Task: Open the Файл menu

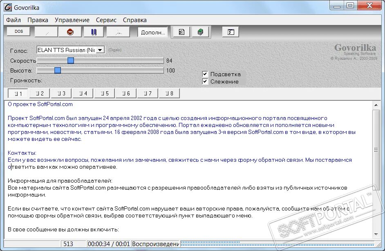Action: point(13,20)
